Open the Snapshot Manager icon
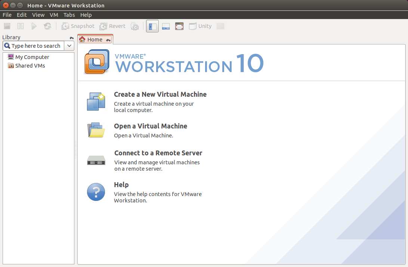Image resolution: width=408 pixels, height=267 pixels. [x=135, y=26]
